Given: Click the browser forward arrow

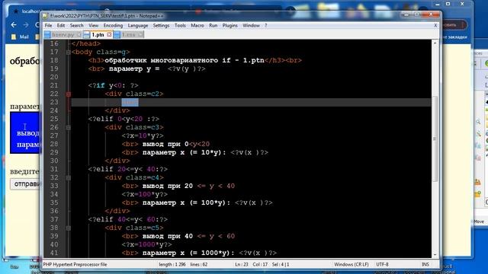Looking at the screenshot, I should (26, 25).
